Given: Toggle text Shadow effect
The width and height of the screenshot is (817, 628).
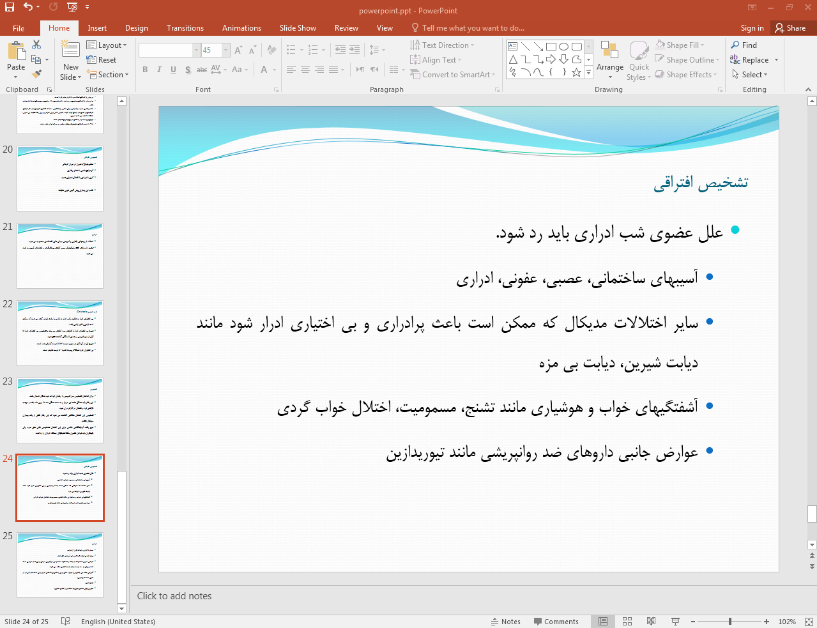Looking at the screenshot, I should pyautogui.click(x=187, y=70).
